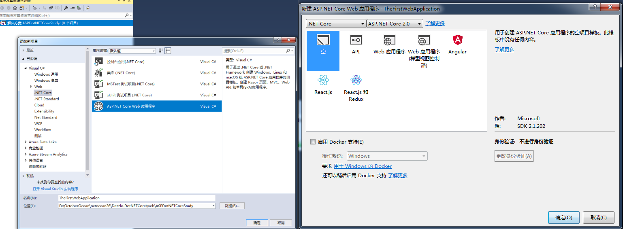This screenshot has height=229, width=623.
Task: Expand the Web tree node
Action: point(31,87)
